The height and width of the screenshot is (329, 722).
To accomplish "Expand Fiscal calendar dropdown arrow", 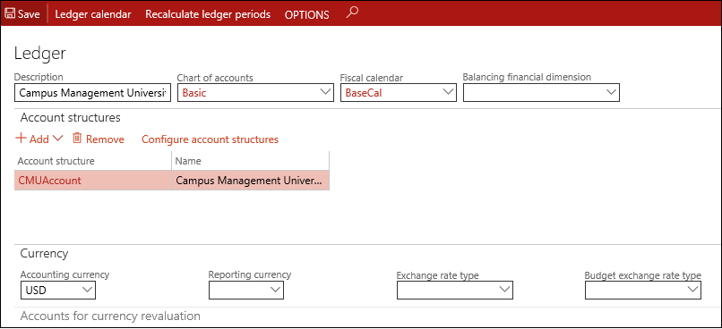I will pyautogui.click(x=448, y=92).
